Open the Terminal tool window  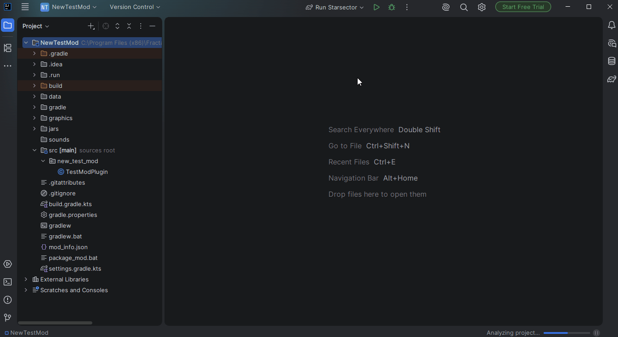coord(8,282)
